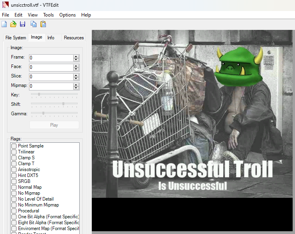Open the Tools menu
The width and height of the screenshot is (295, 234).
click(x=48, y=15)
